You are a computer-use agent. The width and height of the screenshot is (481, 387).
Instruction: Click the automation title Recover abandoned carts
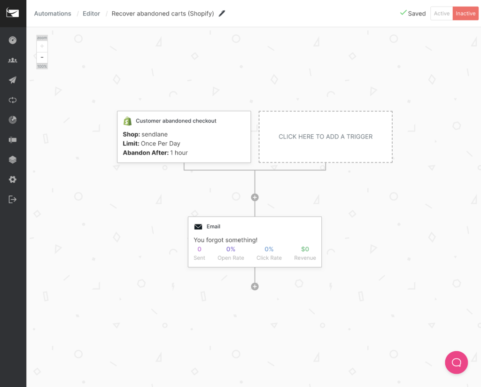click(163, 14)
